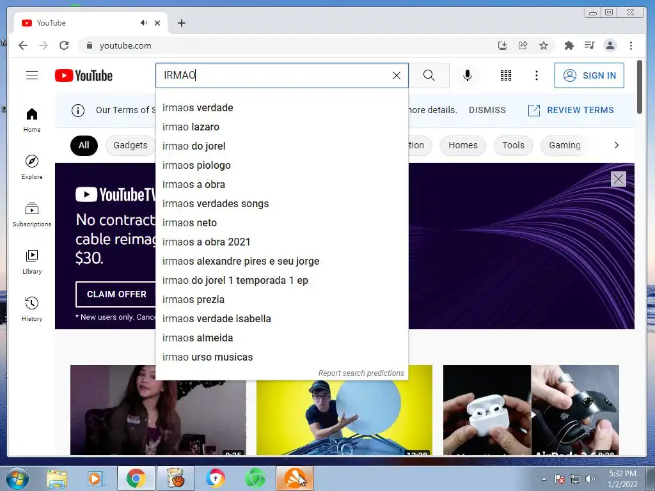
Task: Open YouTube settings three-dot menu
Action: click(537, 75)
